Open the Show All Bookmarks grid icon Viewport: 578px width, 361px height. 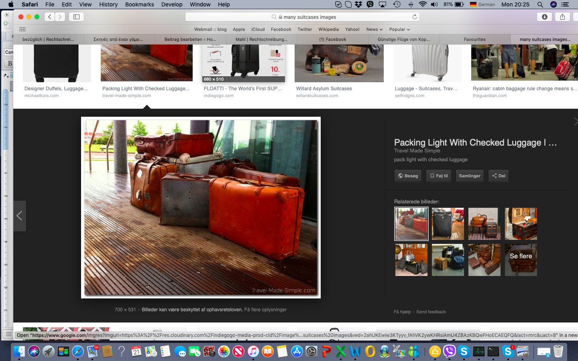coord(22,29)
